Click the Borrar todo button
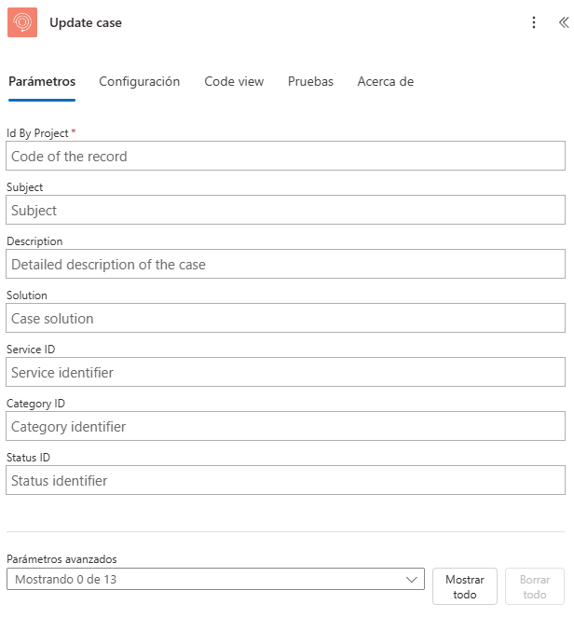This screenshot has height=618, width=574. pyautogui.click(x=535, y=586)
